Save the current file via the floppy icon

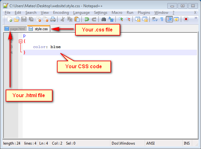click(x=24, y=19)
